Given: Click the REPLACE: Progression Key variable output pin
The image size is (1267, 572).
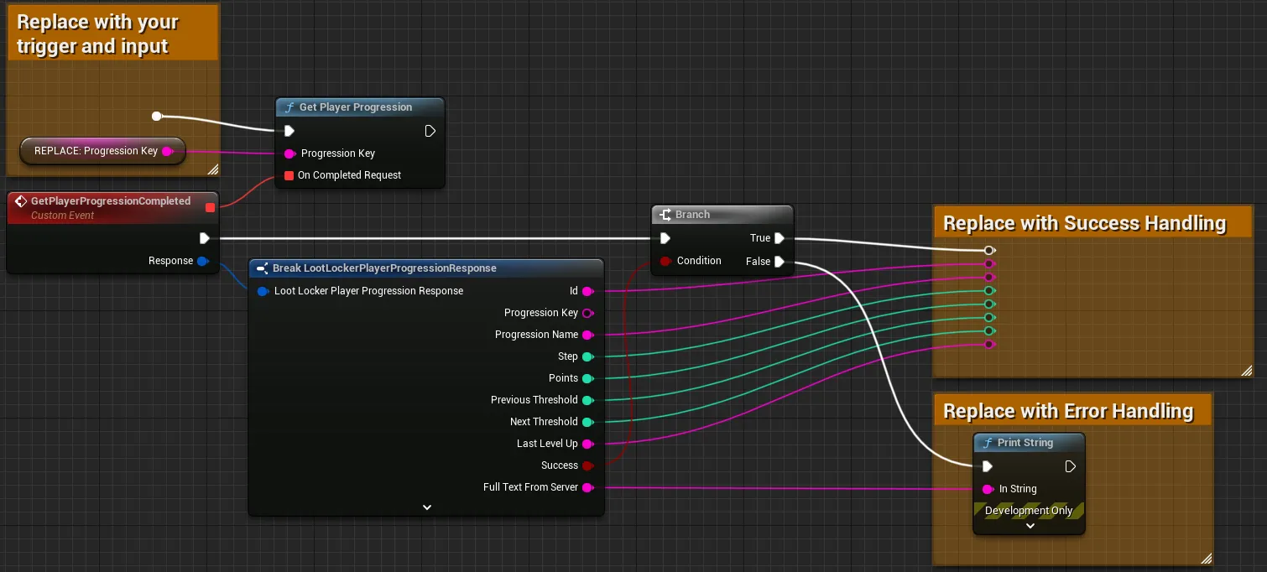Looking at the screenshot, I should [167, 151].
